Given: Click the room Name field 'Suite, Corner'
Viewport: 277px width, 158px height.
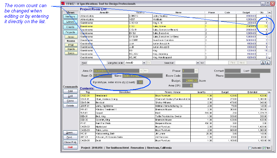Looking at the screenshot, I should pyautogui.click(x=143, y=76).
